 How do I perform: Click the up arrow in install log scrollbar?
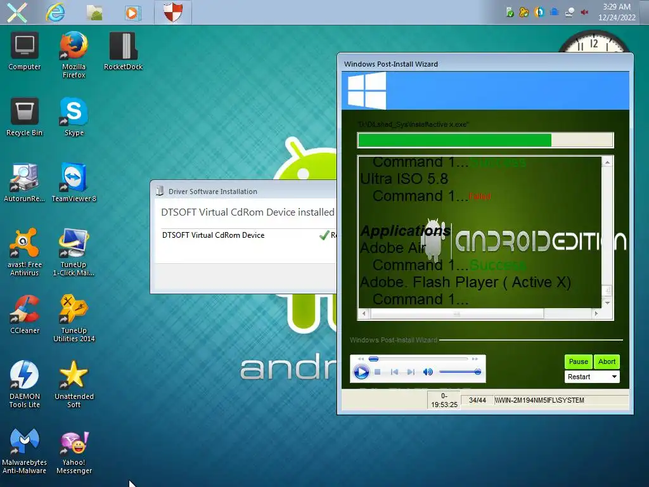coord(607,162)
